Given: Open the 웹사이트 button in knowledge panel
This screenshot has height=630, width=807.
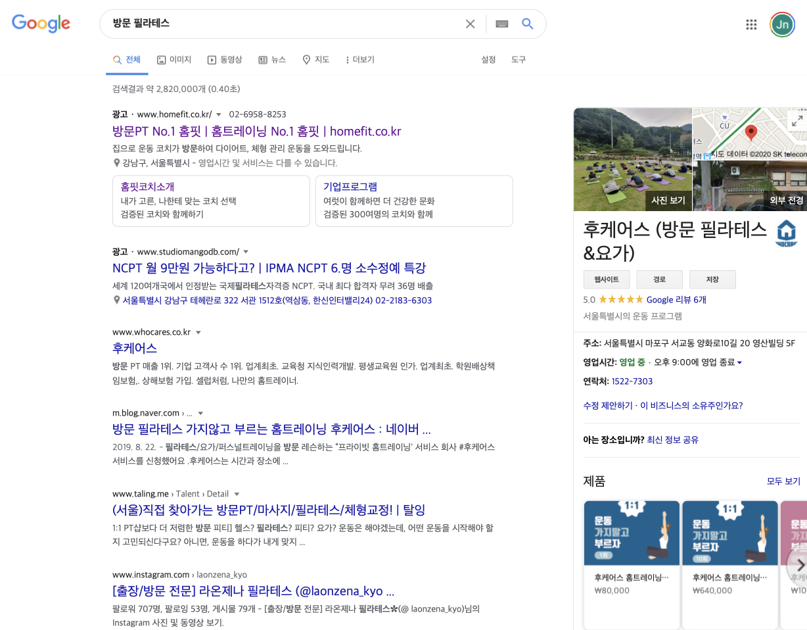Looking at the screenshot, I should tap(607, 279).
